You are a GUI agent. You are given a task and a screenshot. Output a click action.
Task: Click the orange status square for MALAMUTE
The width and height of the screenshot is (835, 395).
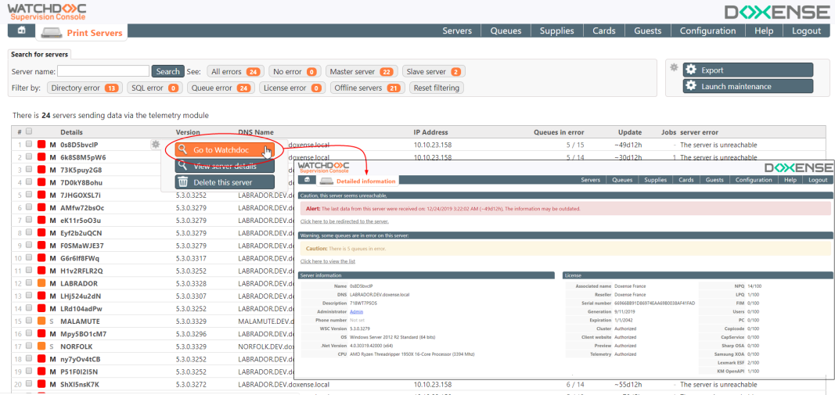(41, 321)
